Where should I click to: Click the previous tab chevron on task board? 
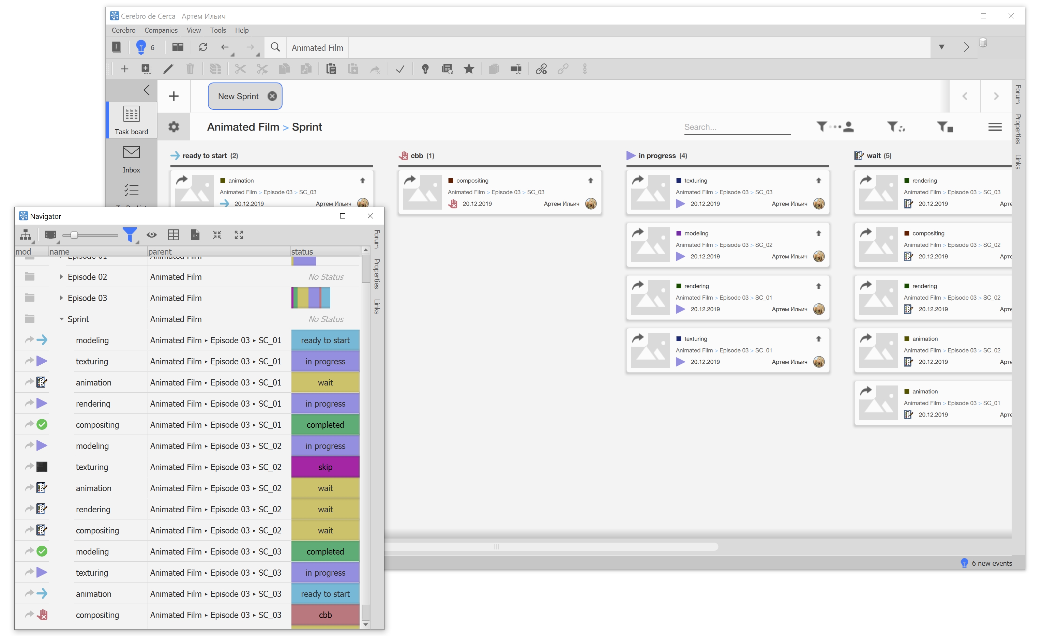click(x=965, y=96)
